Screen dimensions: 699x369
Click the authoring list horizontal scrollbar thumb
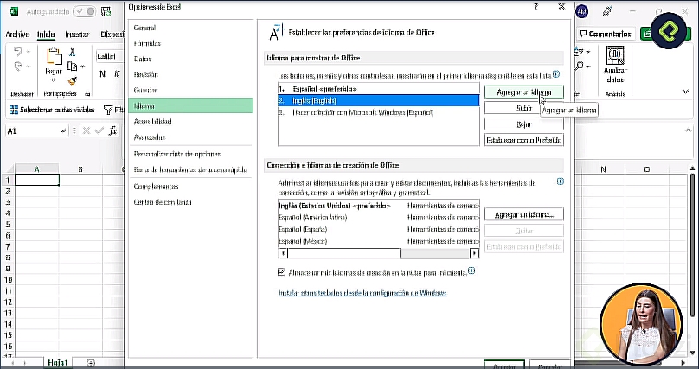[x=343, y=253]
